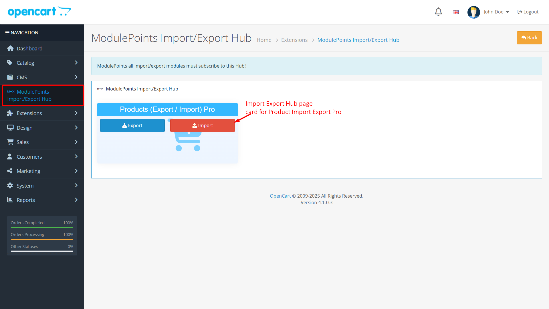The height and width of the screenshot is (309, 549).
Task: Expand the Sales chevron
Action: click(x=76, y=142)
